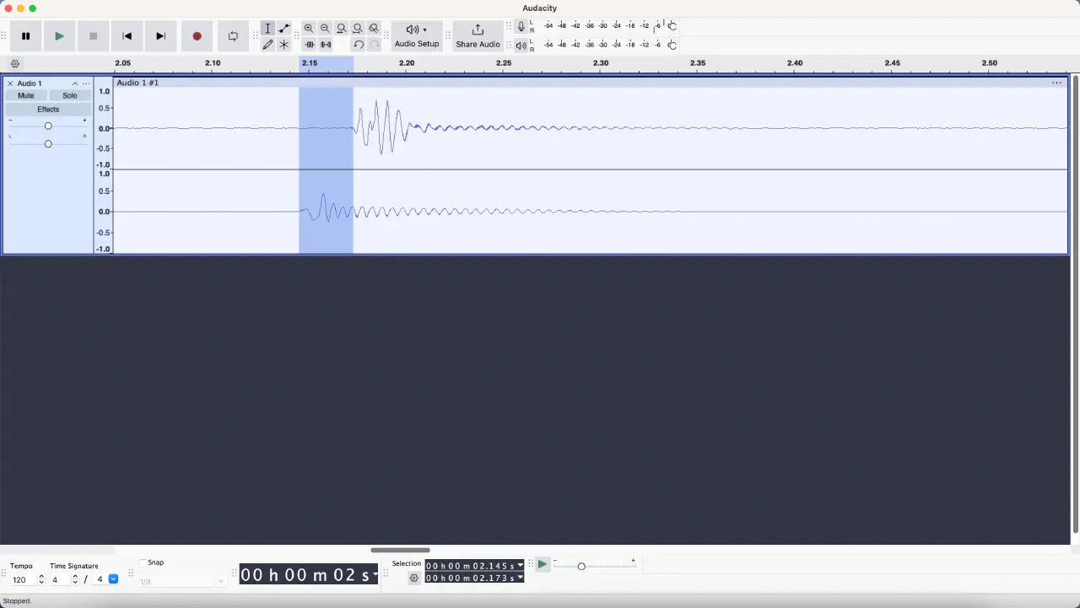1080x608 pixels.
Task: Pick the Draw pencil tool
Action: tap(267, 45)
